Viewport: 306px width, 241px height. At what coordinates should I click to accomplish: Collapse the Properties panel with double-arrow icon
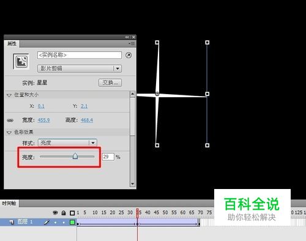coord(127,37)
